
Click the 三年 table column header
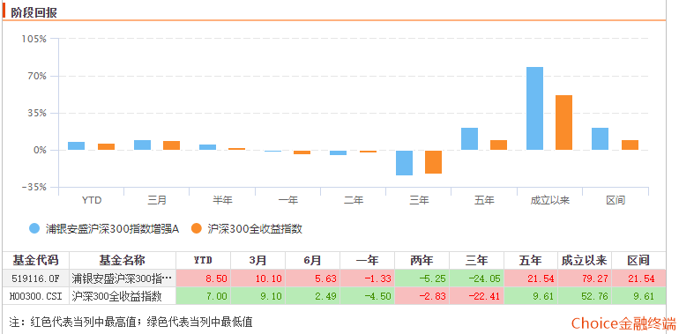(477, 260)
